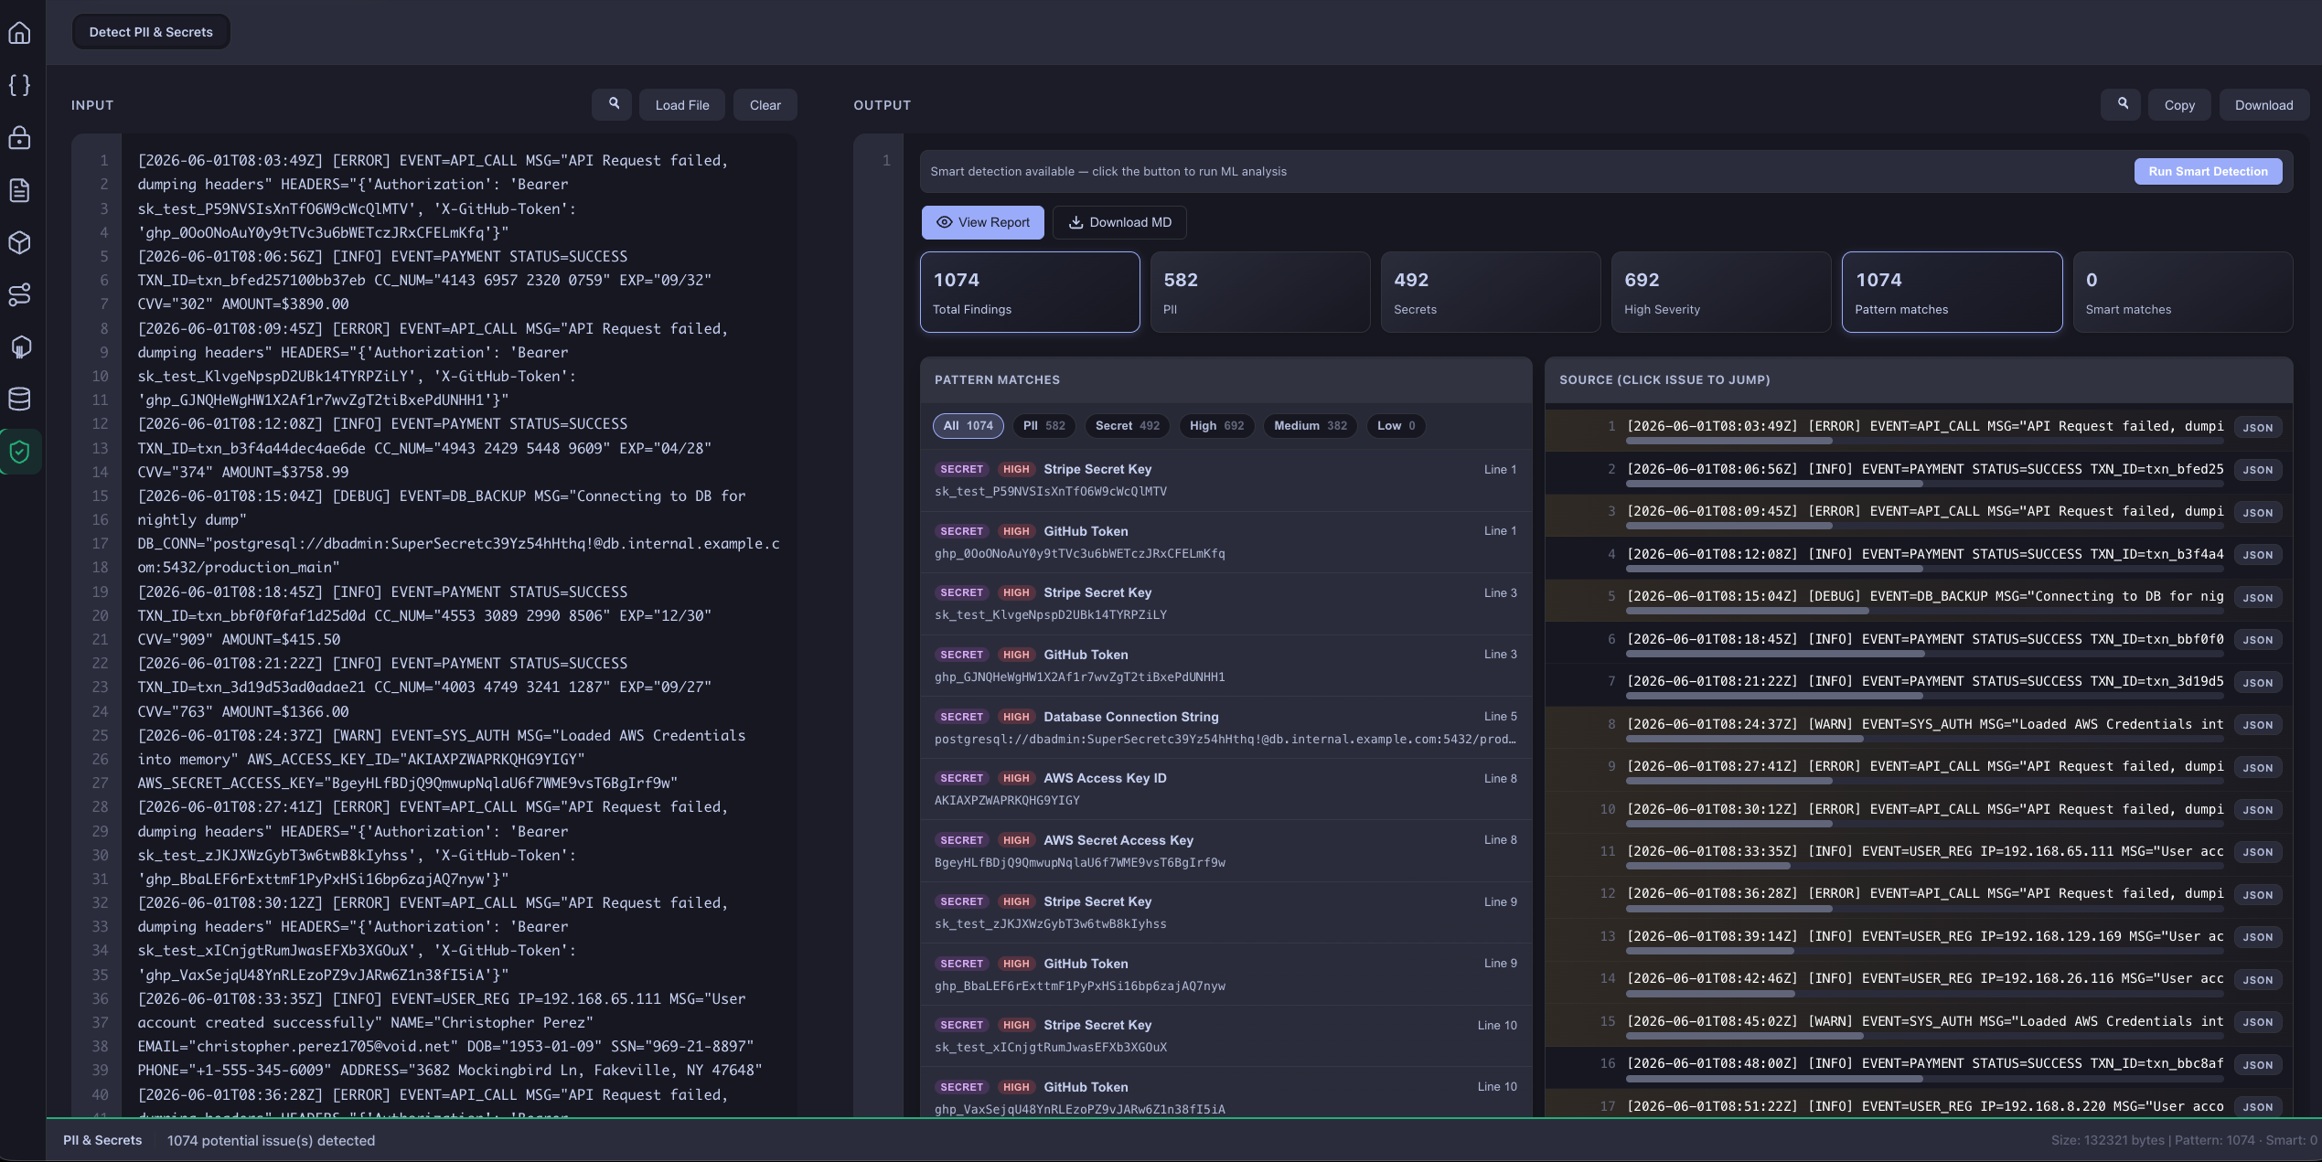Click the Detect PII & Secrets tab

click(x=151, y=32)
